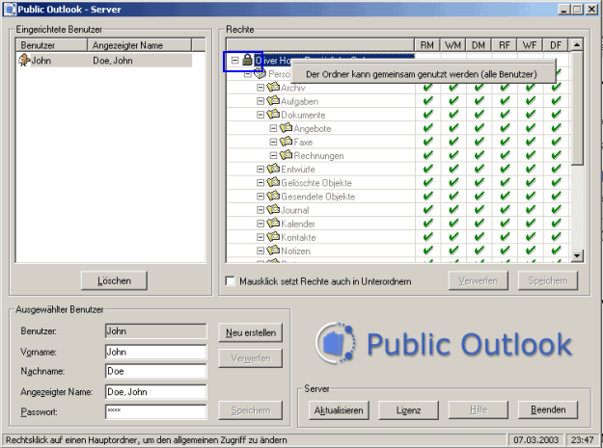603x448 pixels.
Task: Collapse the Entwürfe tree node
Action: tap(260, 170)
